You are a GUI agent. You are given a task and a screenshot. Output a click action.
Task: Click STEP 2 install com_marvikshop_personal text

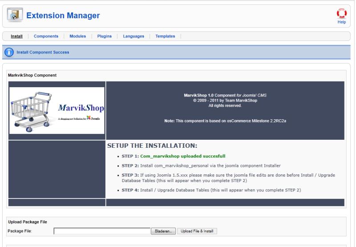coord(201,166)
